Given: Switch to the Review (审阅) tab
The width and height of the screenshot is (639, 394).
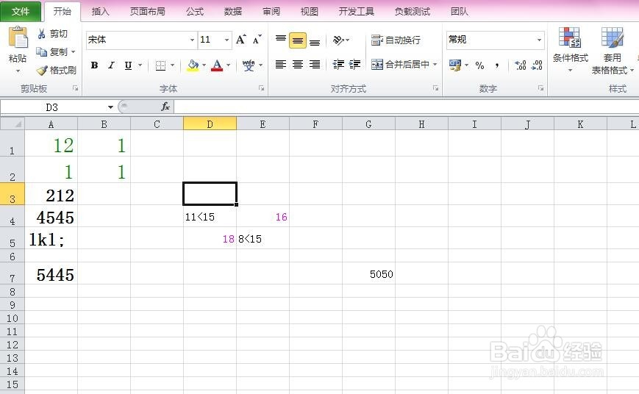Looking at the screenshot, I should pos(271,12).
